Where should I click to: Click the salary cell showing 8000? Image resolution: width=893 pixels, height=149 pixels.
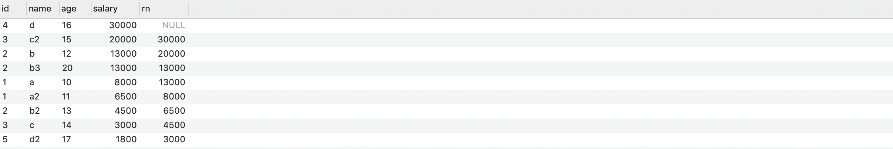click(115, 82)
